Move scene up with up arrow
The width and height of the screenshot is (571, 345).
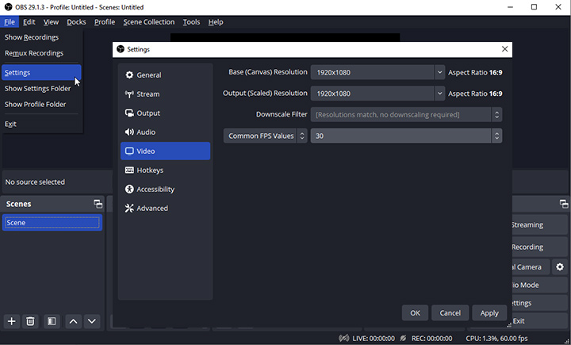73,321
